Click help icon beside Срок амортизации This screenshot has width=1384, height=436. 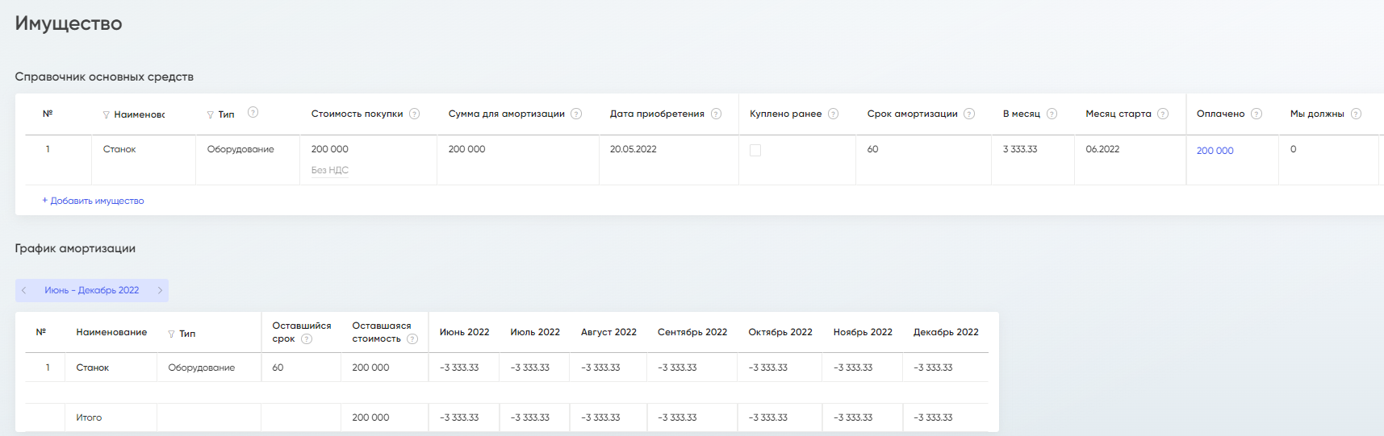969,114
